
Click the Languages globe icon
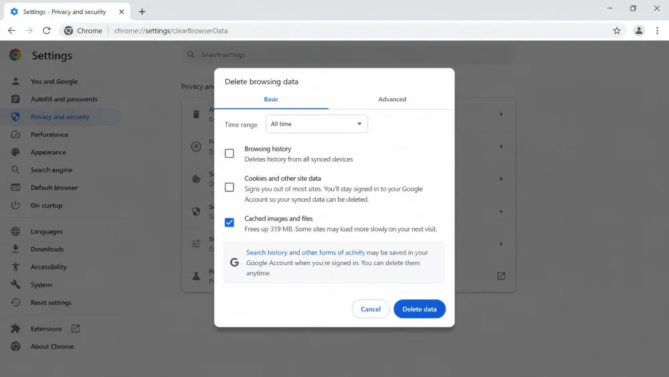pyautogui.click(x=15, y=232)
